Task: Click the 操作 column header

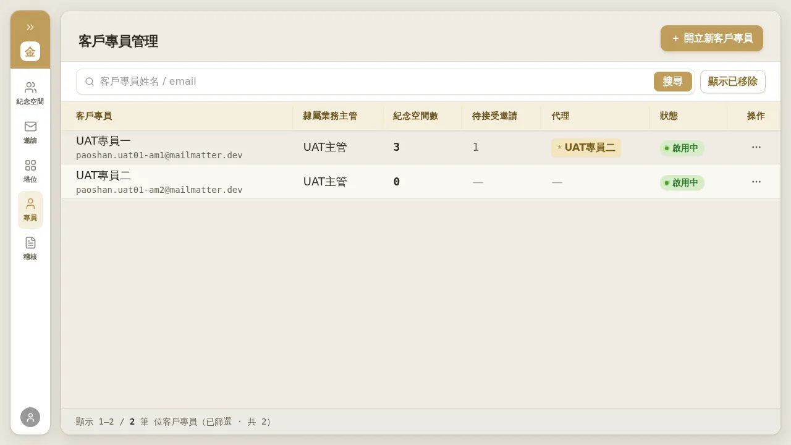Action: pyautogui.click(x=756, y=116)
